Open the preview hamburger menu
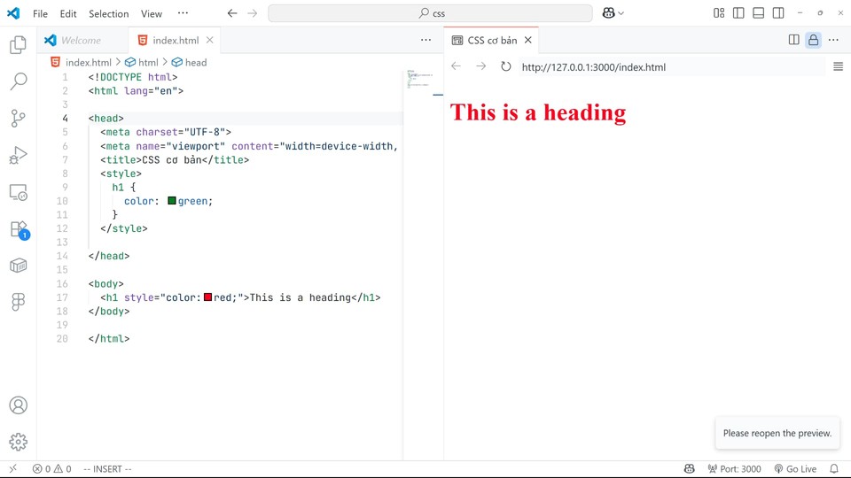The height and width of the screenshot is (478, 851). tap(838, 66)
